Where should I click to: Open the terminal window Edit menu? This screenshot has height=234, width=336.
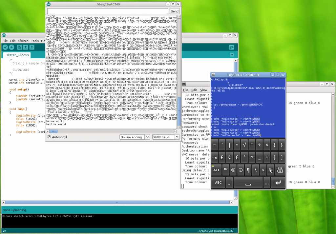tap(194, 90)
